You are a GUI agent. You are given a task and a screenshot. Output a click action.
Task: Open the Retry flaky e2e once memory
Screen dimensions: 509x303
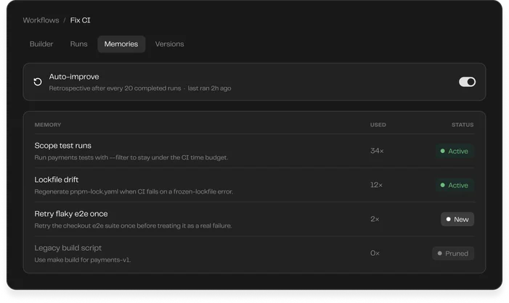coord(254,220)
